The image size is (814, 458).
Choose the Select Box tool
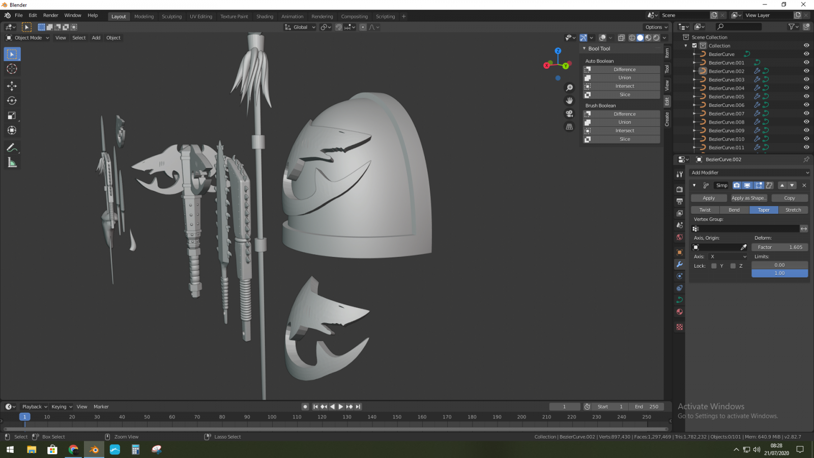pyautogui.click(x=12, y=54)
